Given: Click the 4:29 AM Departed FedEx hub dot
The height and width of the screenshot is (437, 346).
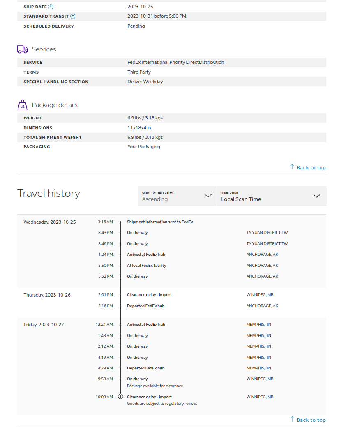Looking at the screenshot, I should click(x=120, y=368).
